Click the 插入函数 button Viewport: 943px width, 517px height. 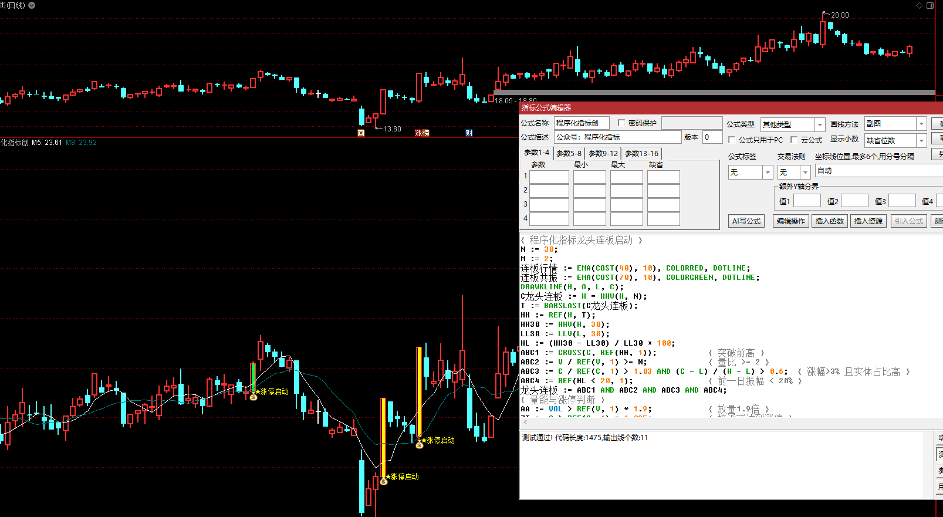(829, 221)
